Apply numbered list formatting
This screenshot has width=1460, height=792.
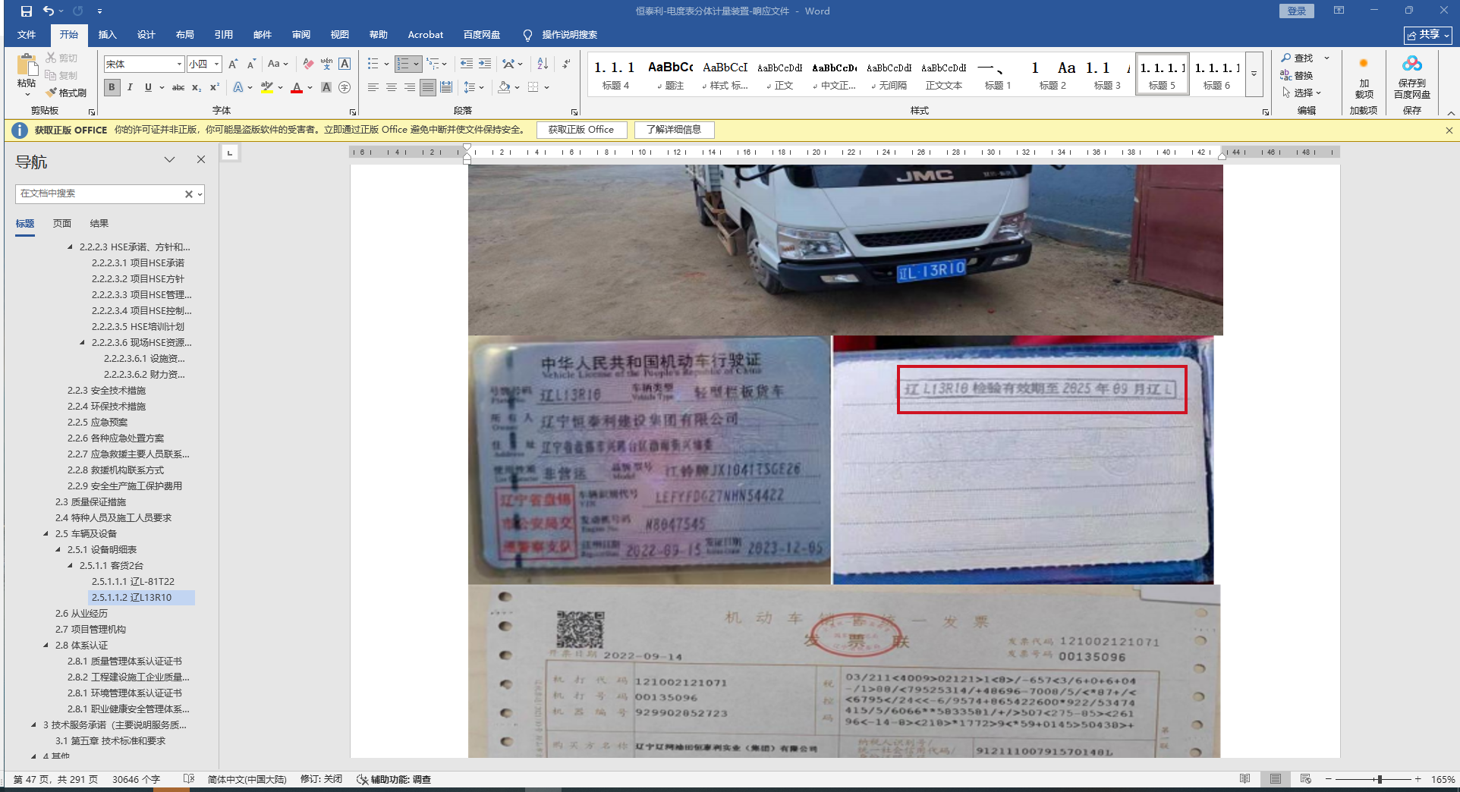coord(403,64)
